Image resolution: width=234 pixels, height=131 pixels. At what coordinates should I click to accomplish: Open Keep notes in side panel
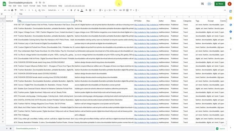[x=231, y=18]
